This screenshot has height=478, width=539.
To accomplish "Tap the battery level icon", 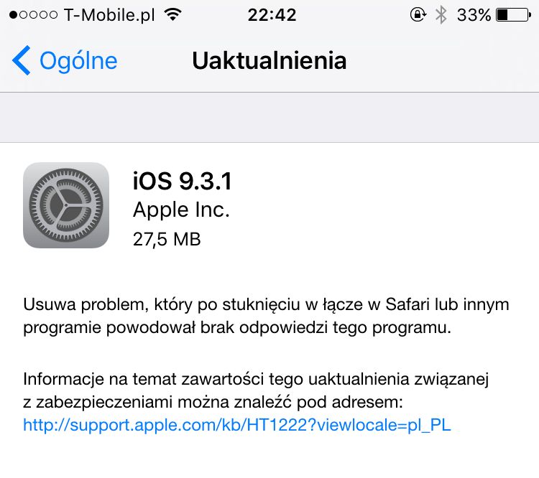I will pyautogui.click(x=514, y=15).
